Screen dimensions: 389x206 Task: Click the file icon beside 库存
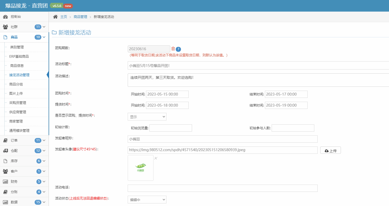click(x=5, y=161)
